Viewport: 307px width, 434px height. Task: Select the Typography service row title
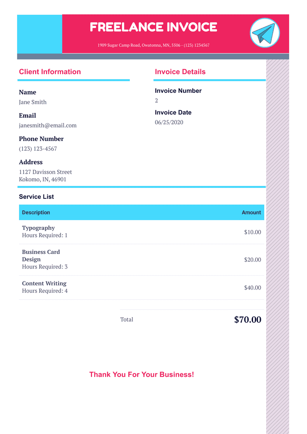38,228
